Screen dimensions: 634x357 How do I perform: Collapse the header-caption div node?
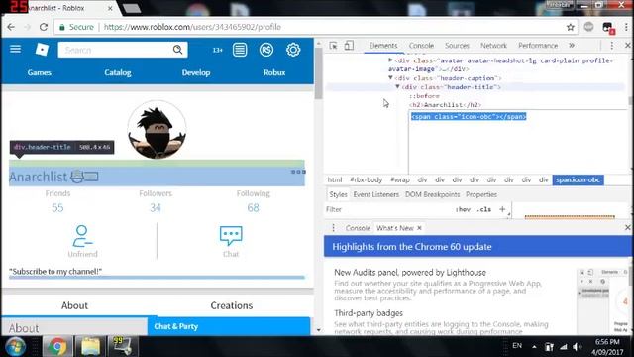390,77
